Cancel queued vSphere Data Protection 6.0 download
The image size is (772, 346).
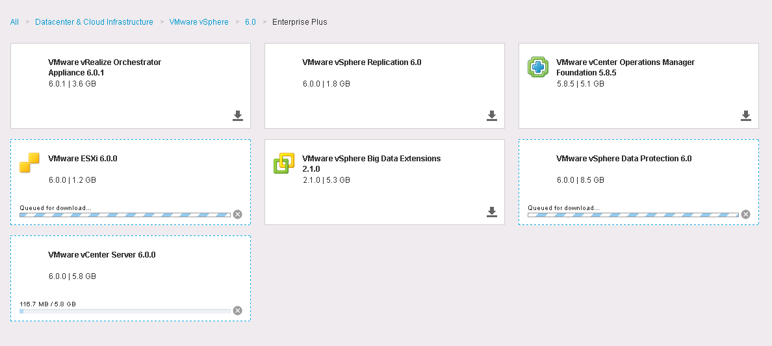click(x=746, y=214)
